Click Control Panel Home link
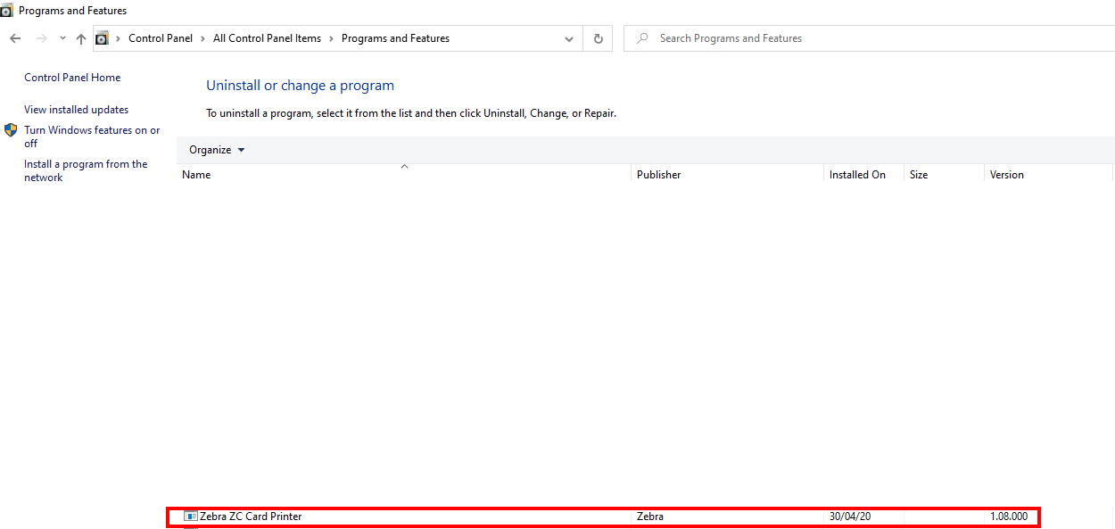 click(x=71, y=78)
